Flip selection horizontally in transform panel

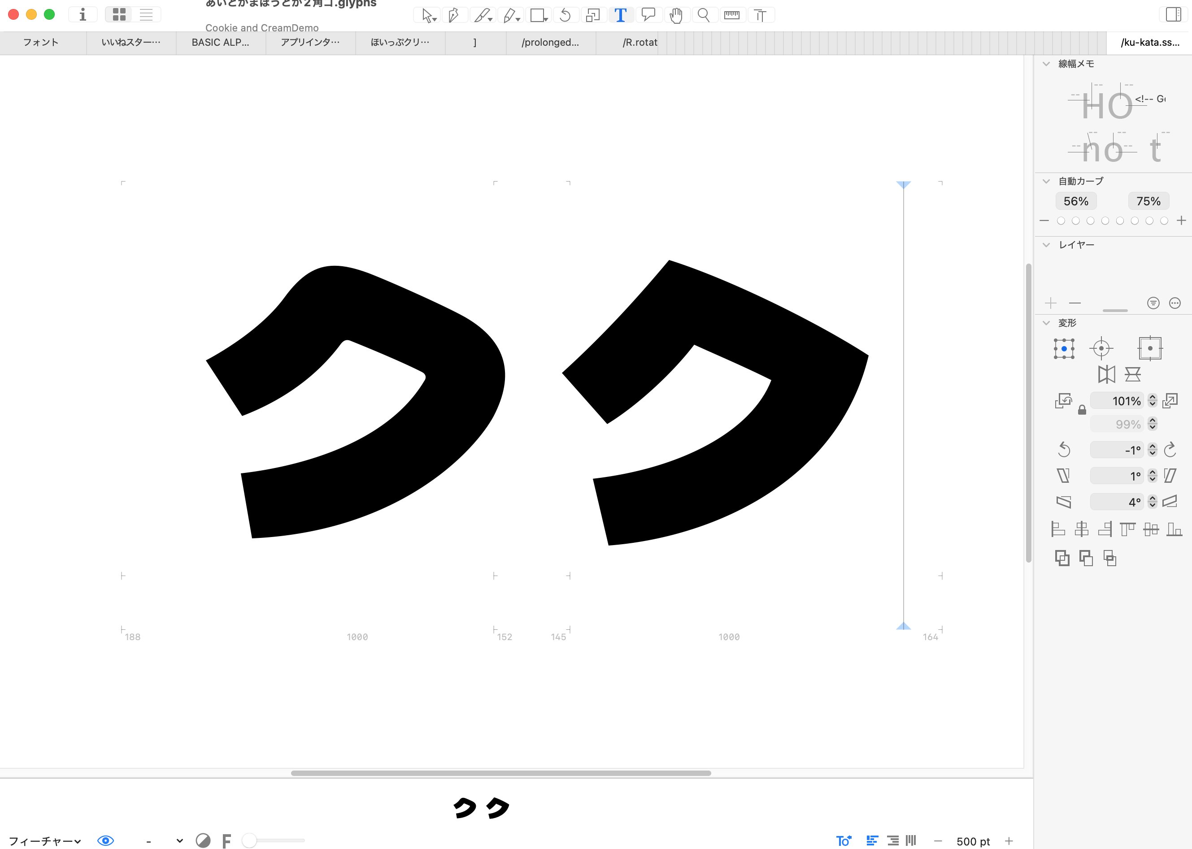[x=1106, y=374]
